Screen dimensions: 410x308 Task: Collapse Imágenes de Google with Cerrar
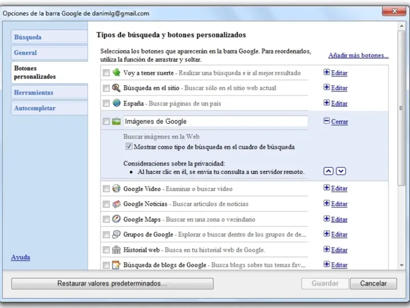tap(336, 122)
